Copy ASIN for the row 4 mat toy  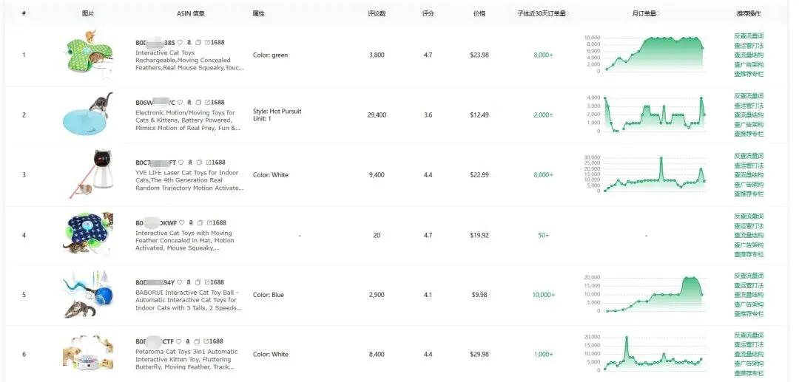(x=198, y=222)
